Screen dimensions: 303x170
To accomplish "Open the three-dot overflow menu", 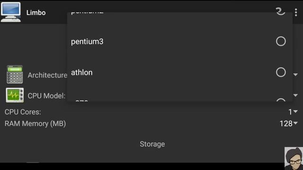I will point(296,13).
